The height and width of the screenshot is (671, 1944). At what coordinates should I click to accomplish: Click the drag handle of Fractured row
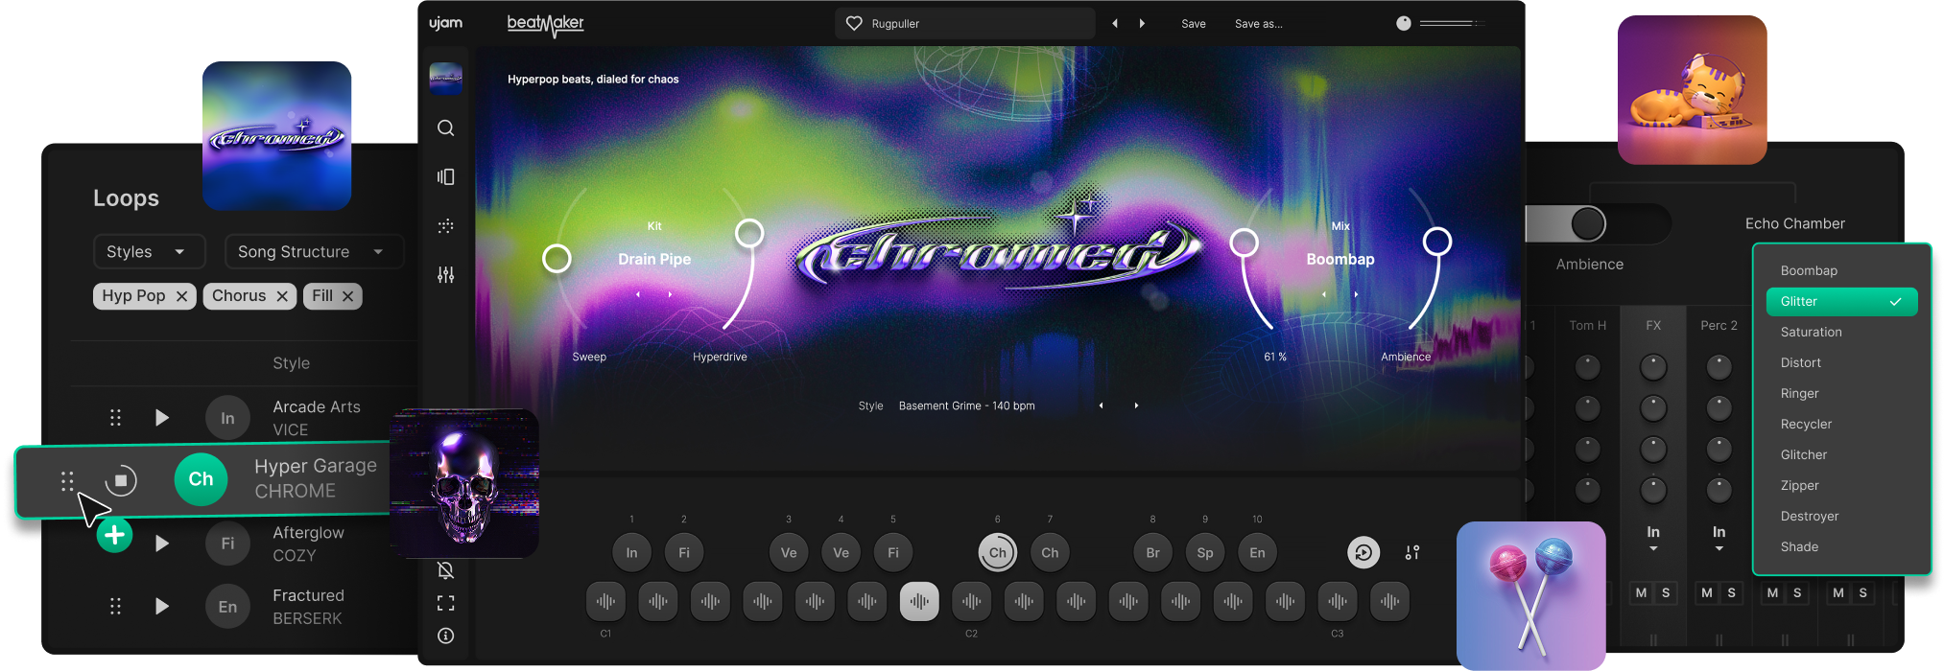[x=115, y=606]
